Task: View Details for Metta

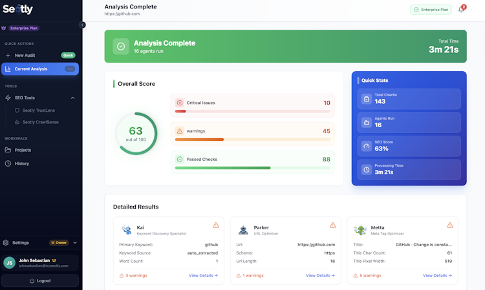Action: click(437, 276)
